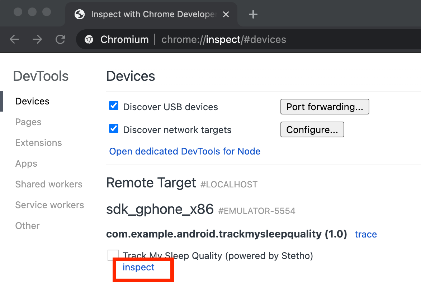The height and width of the screenshot is (294, 421).
Task: Disable Discover network targets
Action: click(x=113, y=128)
